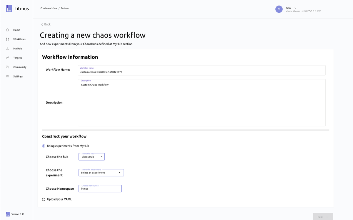Click the Home sidebar icon
Viewport: 353px width, 220px height.
[7, 30]
